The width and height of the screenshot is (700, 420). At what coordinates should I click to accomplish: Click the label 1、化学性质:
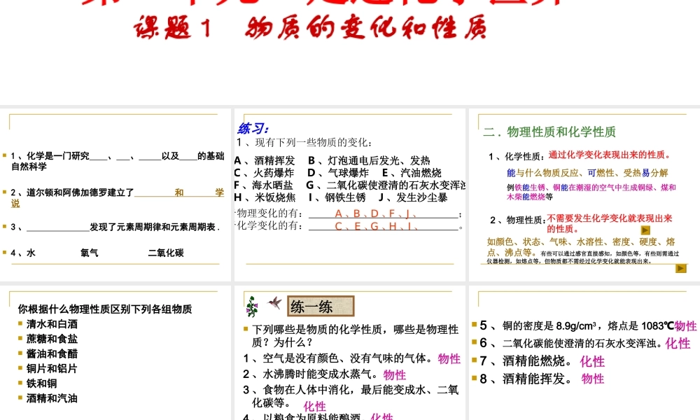(x=517, y=156)
